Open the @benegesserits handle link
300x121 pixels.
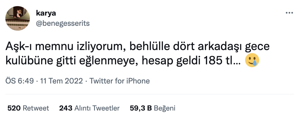pyautogui.click(x=63, y=23)
